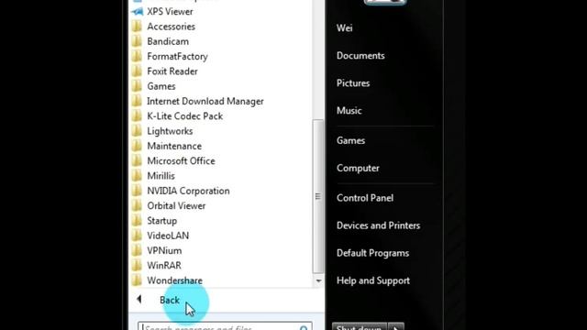Click the search magnifier icon
The height and width of the screenshot is (330, 587).
click(304, 328)
